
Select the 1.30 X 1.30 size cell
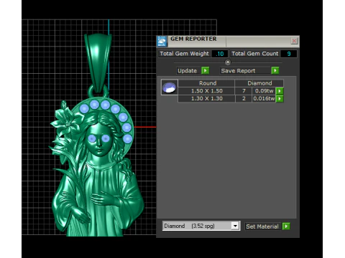click(206, 99)
